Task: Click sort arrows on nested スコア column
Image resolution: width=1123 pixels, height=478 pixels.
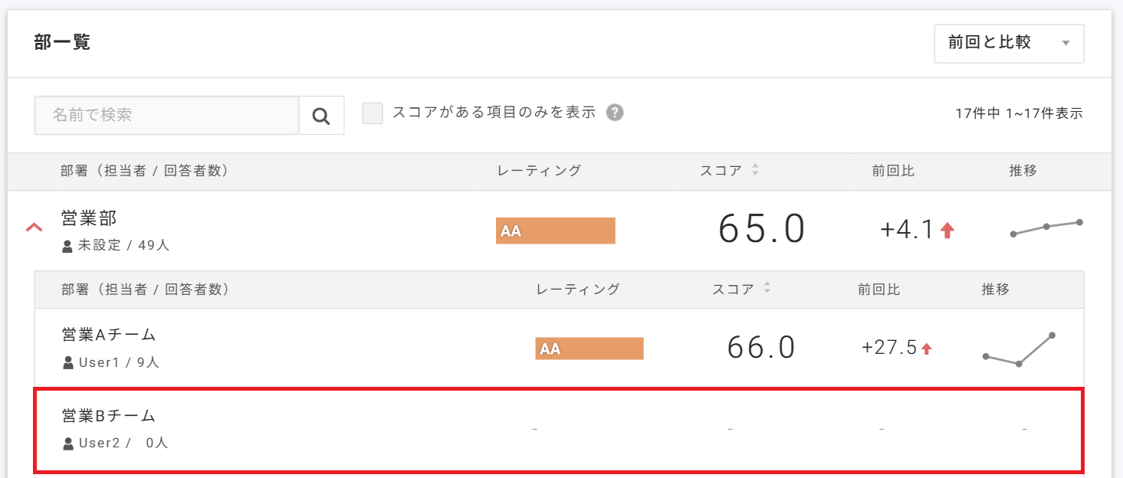Action: tap(767, 289)
